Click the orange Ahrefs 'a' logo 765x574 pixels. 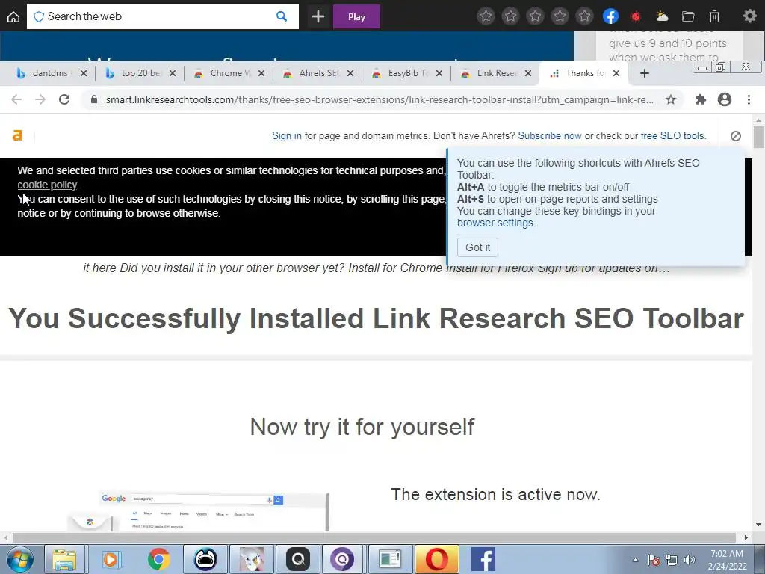point(17,135)
